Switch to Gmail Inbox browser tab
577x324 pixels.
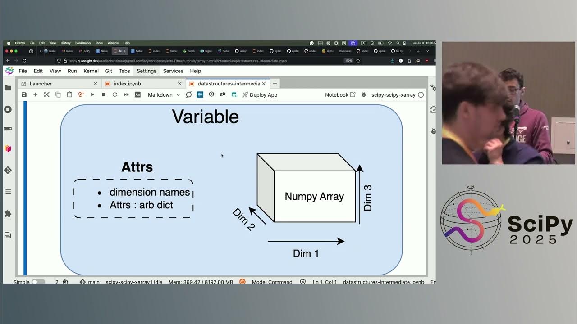[68, 51]
